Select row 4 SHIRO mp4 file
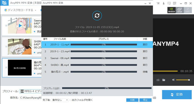The width and height of the screenshot is (194, 104). [97, 65]
